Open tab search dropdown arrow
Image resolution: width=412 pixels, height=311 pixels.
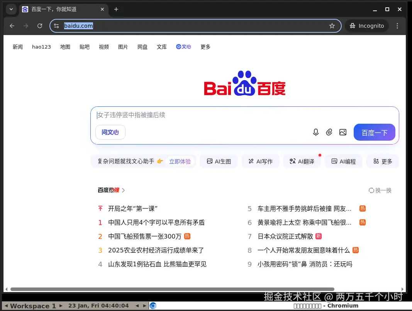(x=11, y=9)
